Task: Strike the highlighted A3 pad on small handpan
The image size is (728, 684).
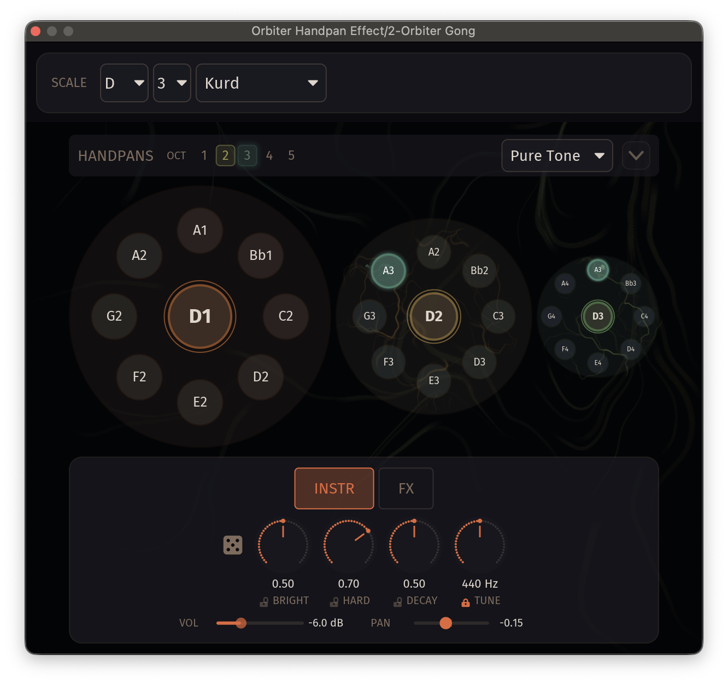Action: click(598, 270)
